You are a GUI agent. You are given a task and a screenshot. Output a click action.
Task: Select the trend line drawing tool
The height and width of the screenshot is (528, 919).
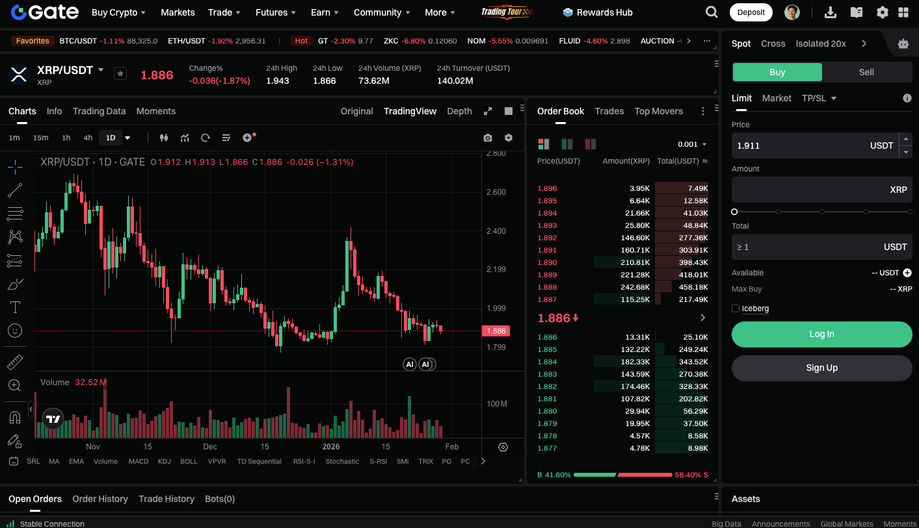tap(15, 190)
